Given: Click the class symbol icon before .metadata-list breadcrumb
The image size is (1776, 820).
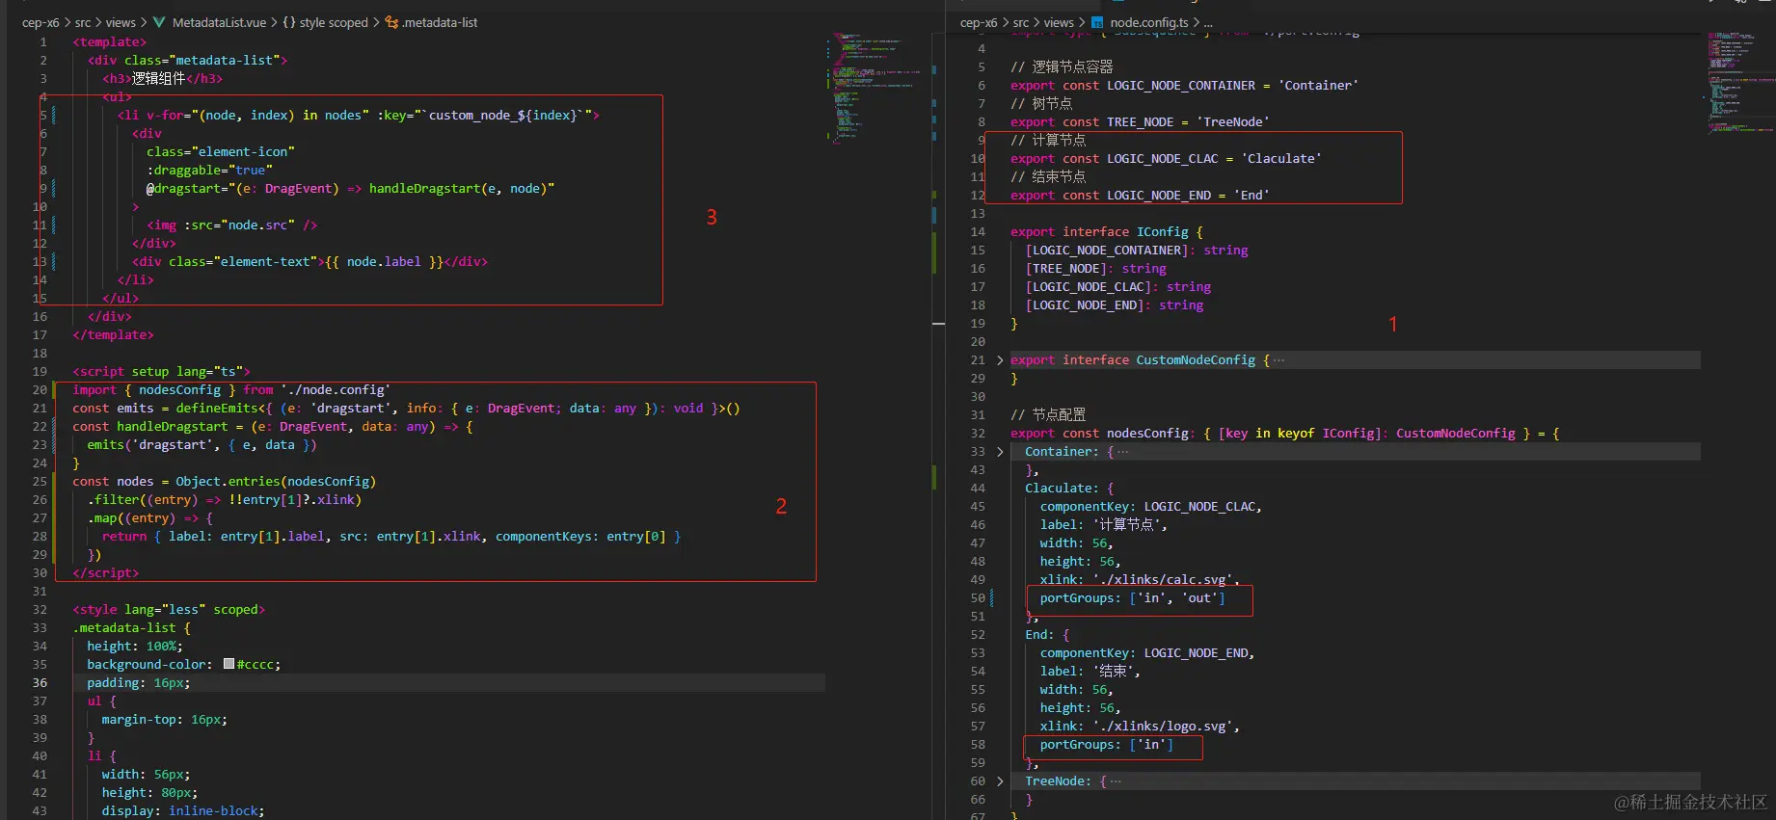Looking at the screenshot, I should click(x=391, y=22).
